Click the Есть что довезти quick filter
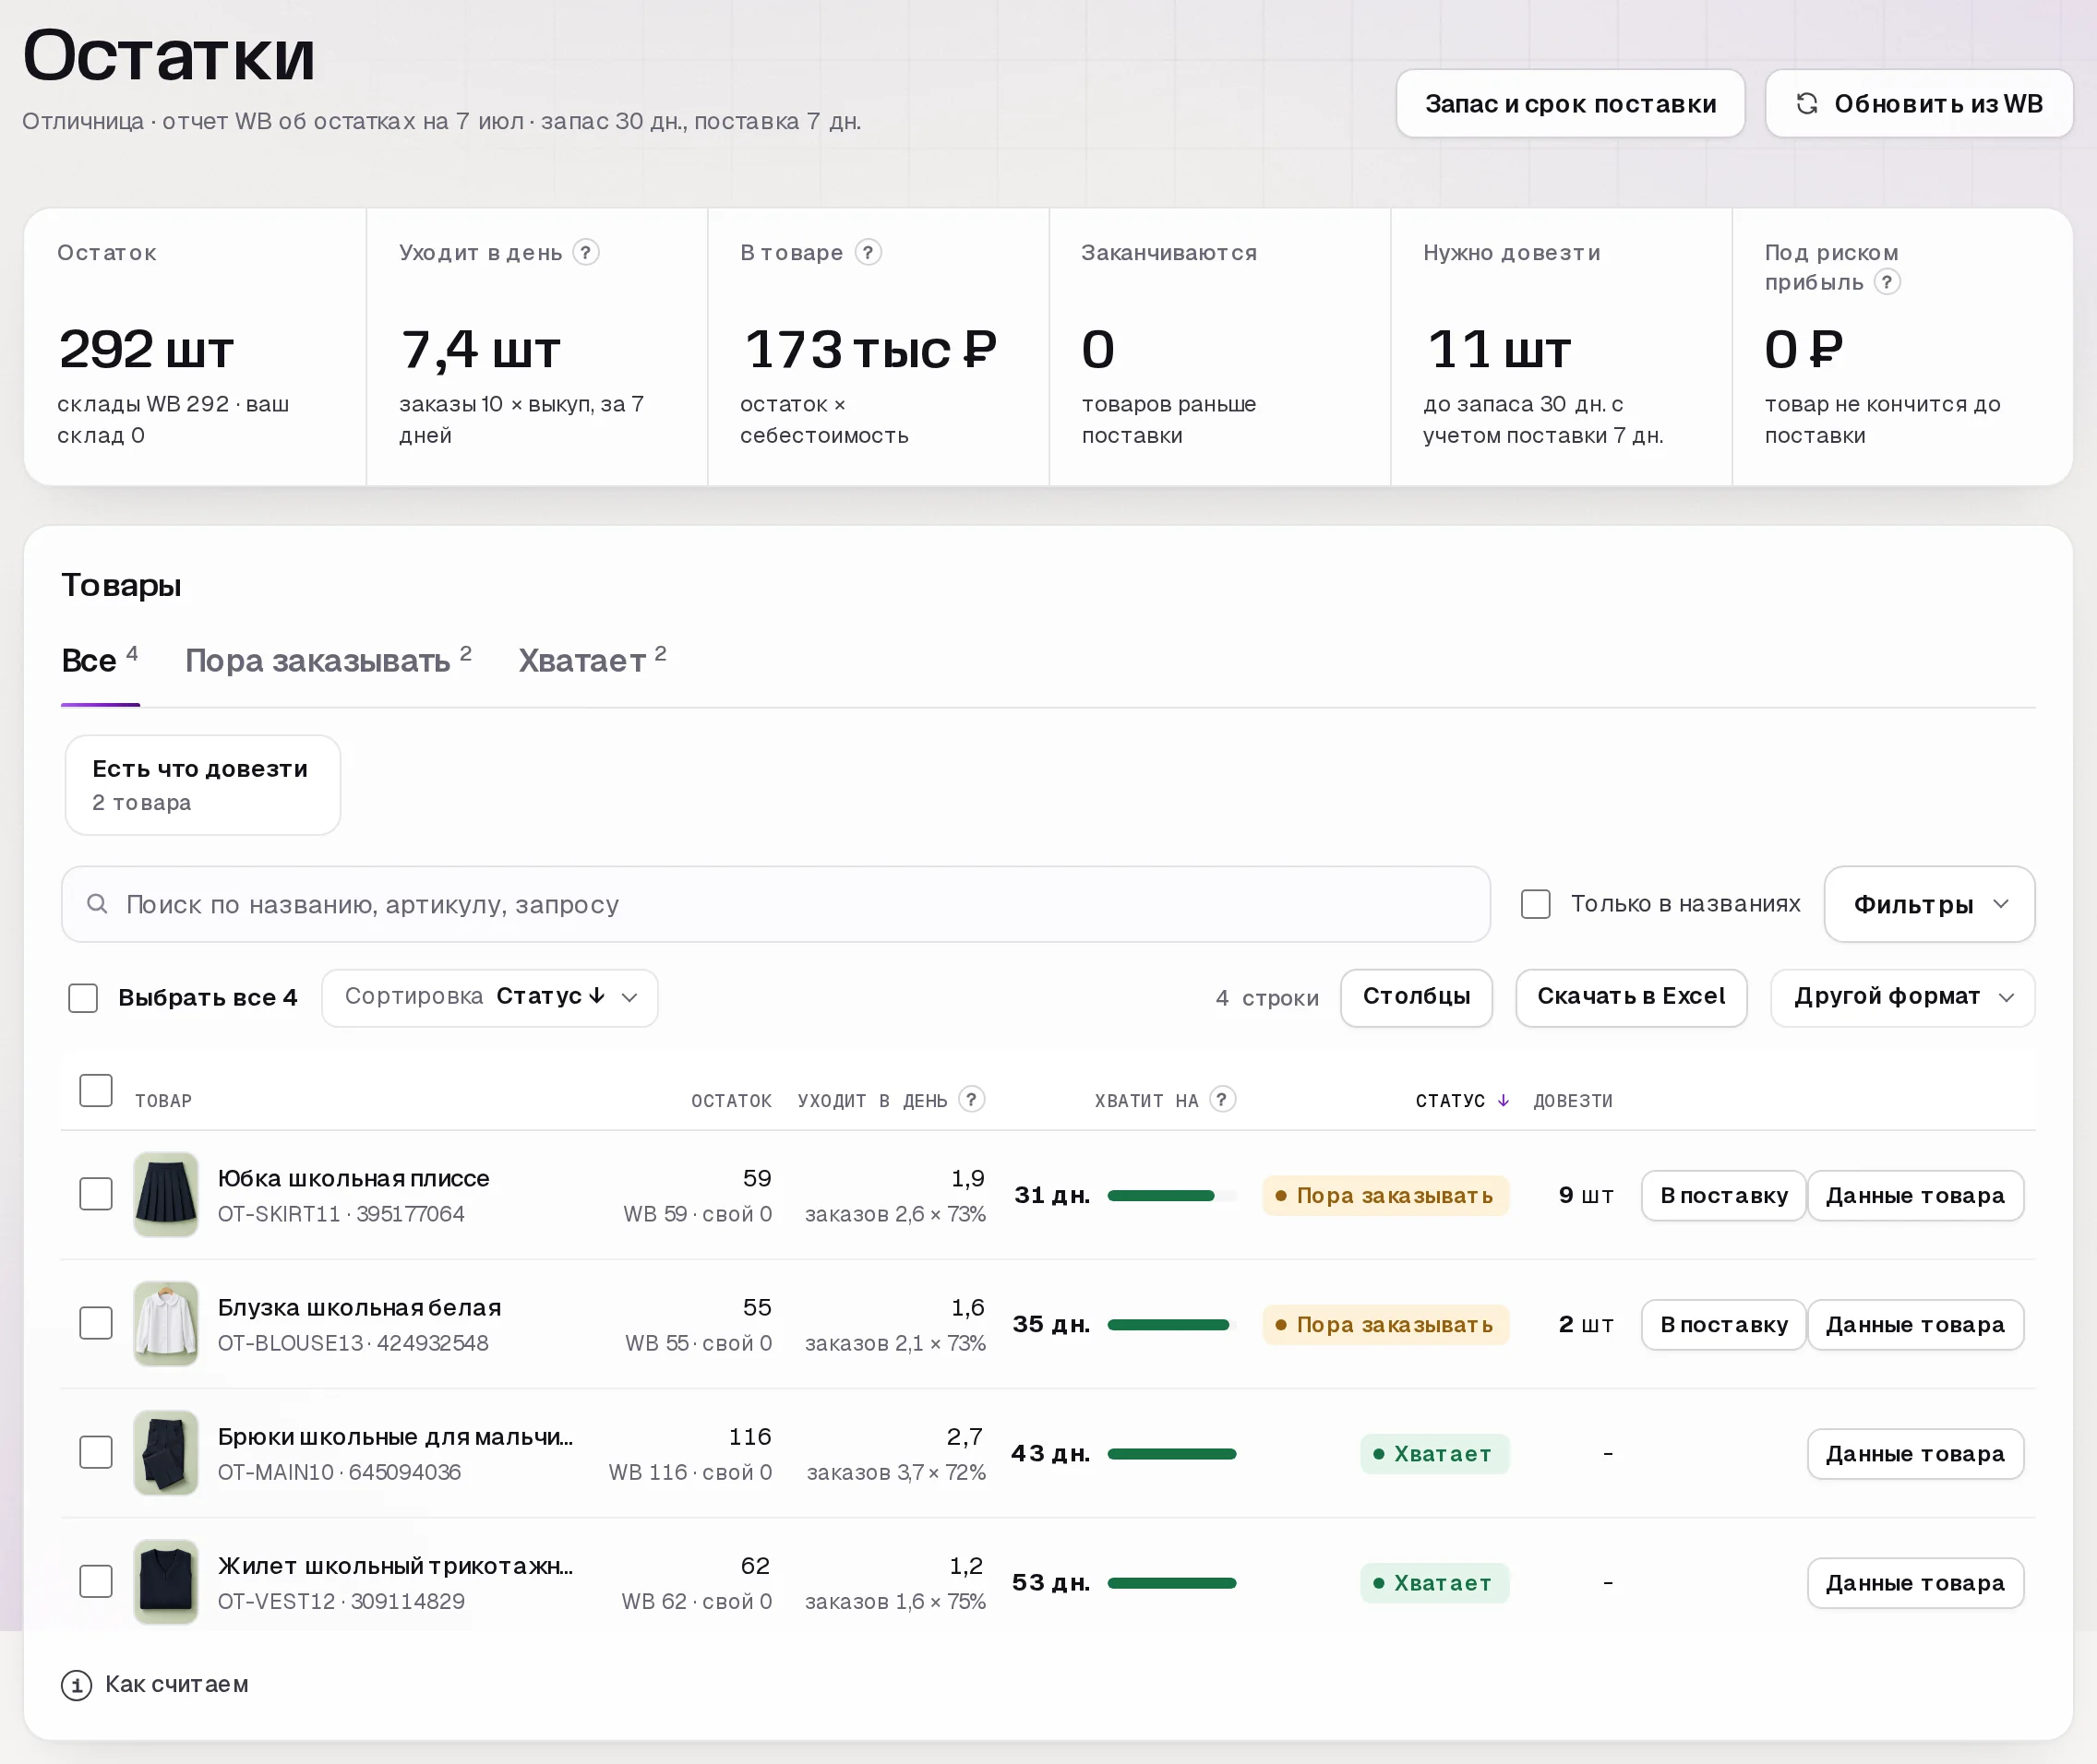 (203, 785)
